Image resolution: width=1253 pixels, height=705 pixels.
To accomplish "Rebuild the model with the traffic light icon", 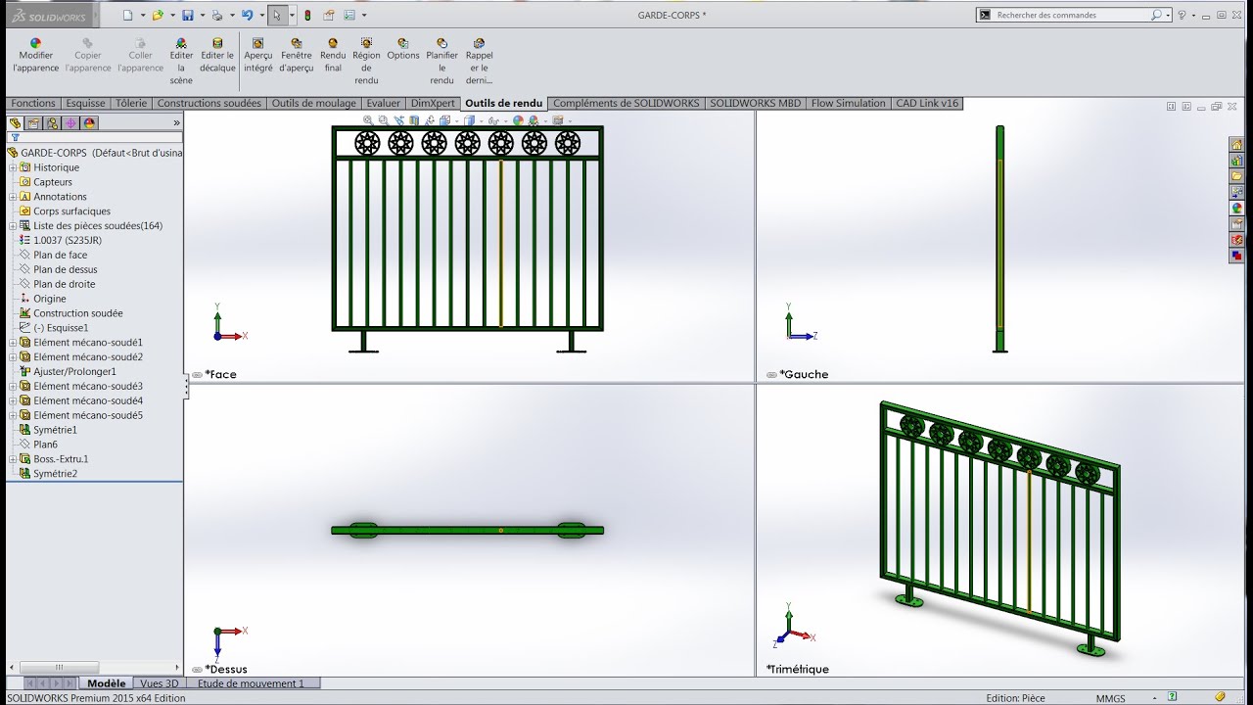I will pos(307,15).
